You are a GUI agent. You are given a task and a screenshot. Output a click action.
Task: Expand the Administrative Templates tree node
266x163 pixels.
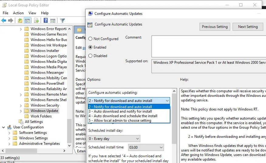coord(9,144)
